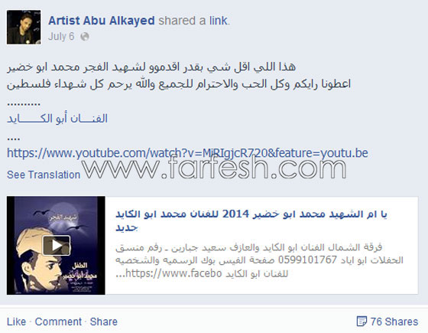Click the second line of Arabic post text
428x333 pixels.
(179, 84)
